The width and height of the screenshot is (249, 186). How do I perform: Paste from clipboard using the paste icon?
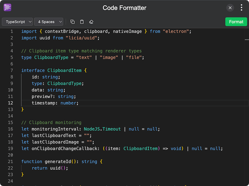[82, 22]
